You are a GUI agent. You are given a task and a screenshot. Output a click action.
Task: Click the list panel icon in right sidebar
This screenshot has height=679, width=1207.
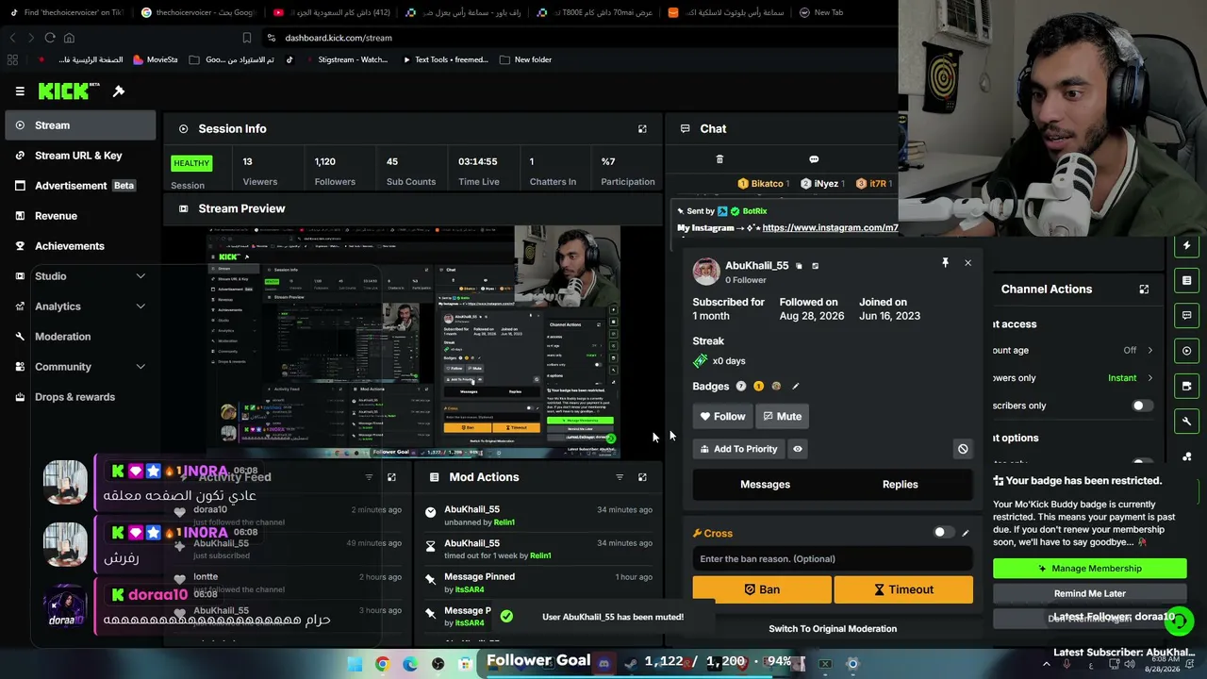[1187, 280]
